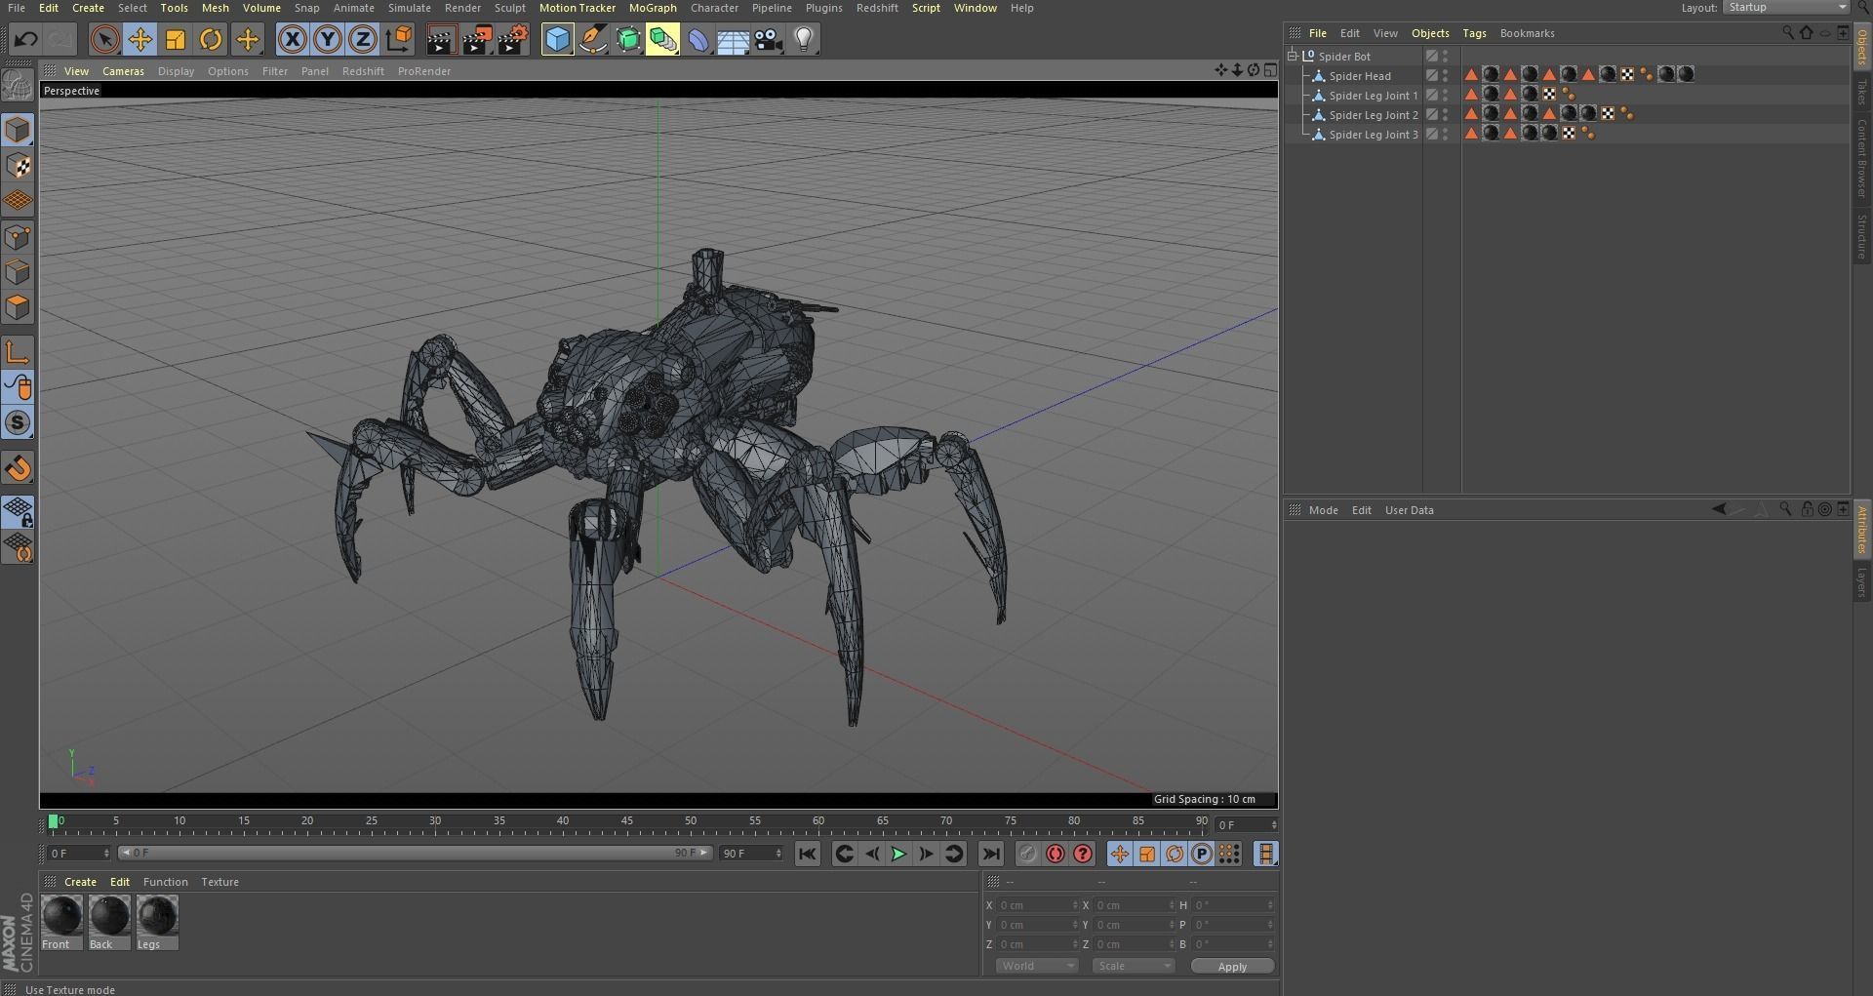Open the Redshift main menu

tap(877, 8)
